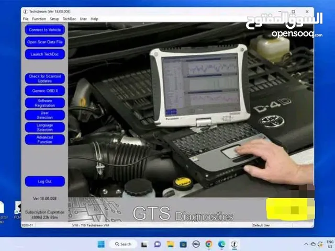Open the Chat app on the taskbar
The height and width of the screenshot is (251, 335).
pyautogui.click(x=158, y=244)
